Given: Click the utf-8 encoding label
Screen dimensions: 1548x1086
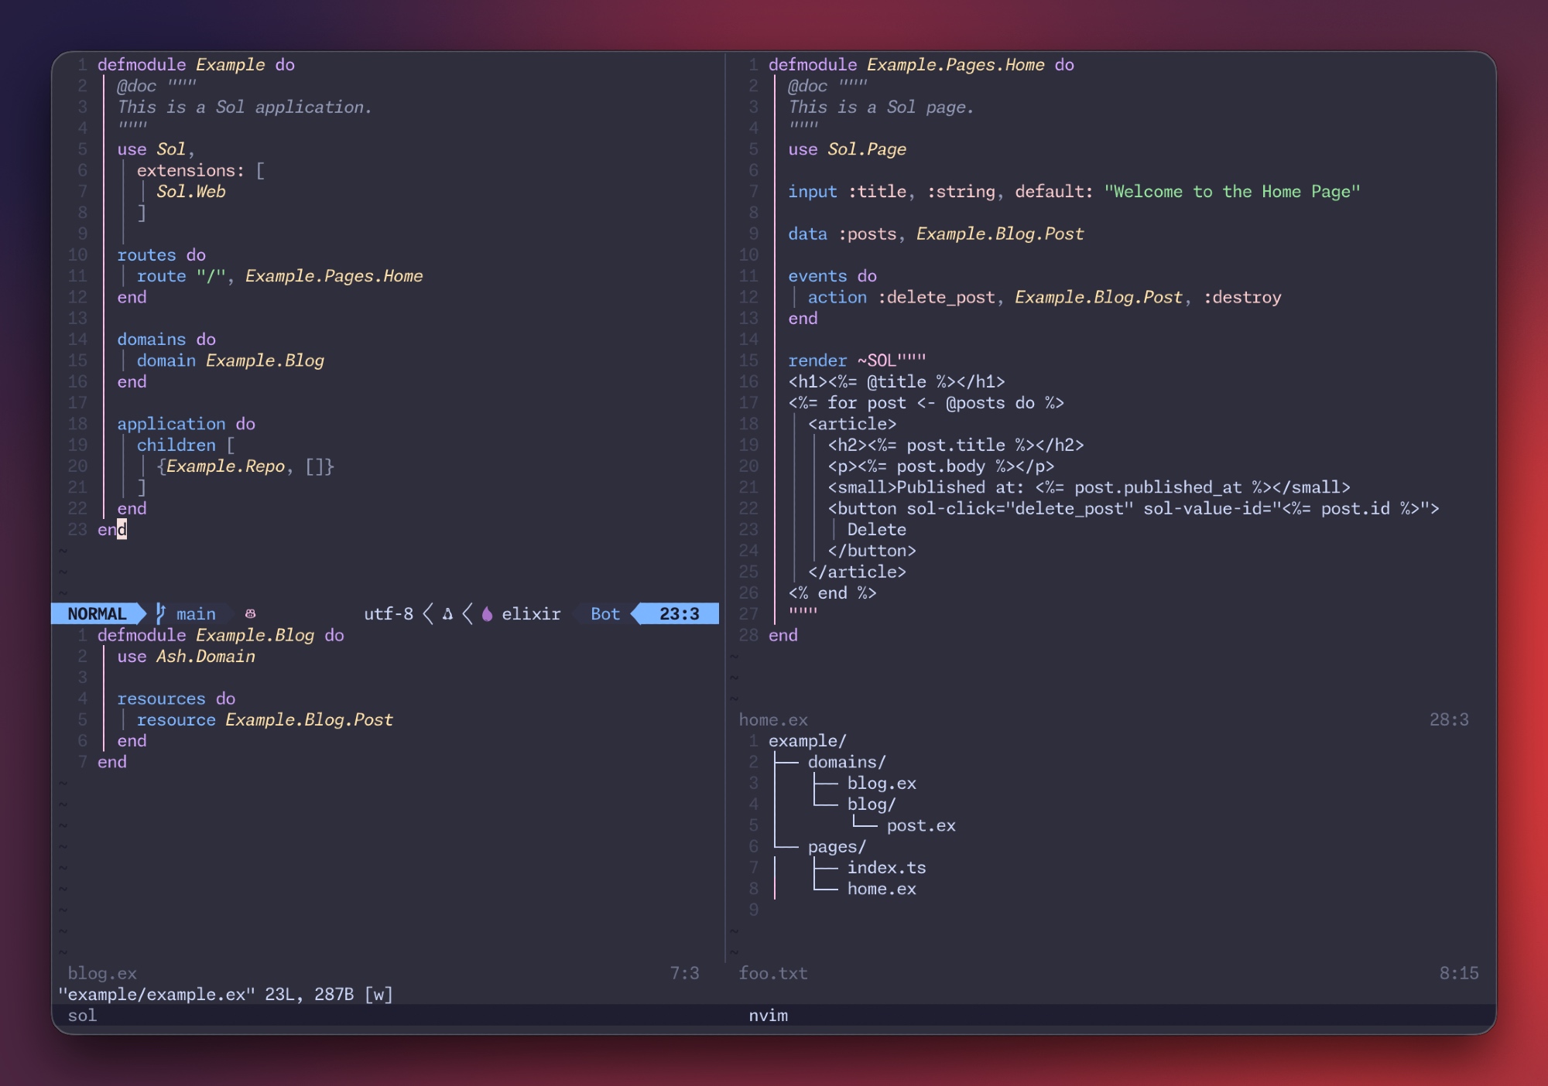Looking at the screenshot, I should [x=389, y=613].
